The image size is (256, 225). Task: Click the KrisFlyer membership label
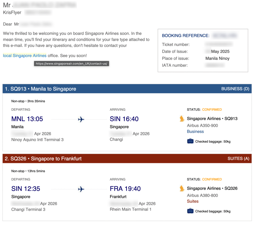coord(12,12)
